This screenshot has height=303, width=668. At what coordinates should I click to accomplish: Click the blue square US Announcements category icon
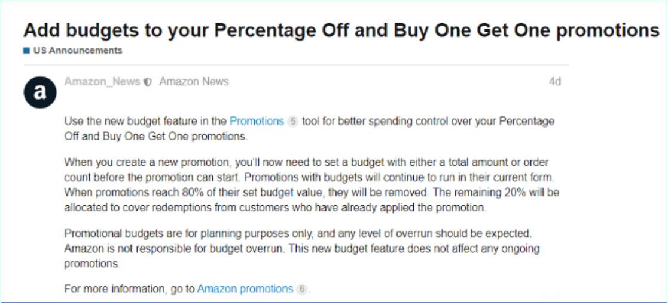tap(26, 51)
